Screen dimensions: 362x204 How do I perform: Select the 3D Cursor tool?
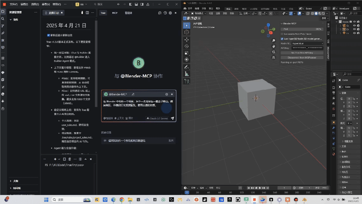[x=187, y=32]
